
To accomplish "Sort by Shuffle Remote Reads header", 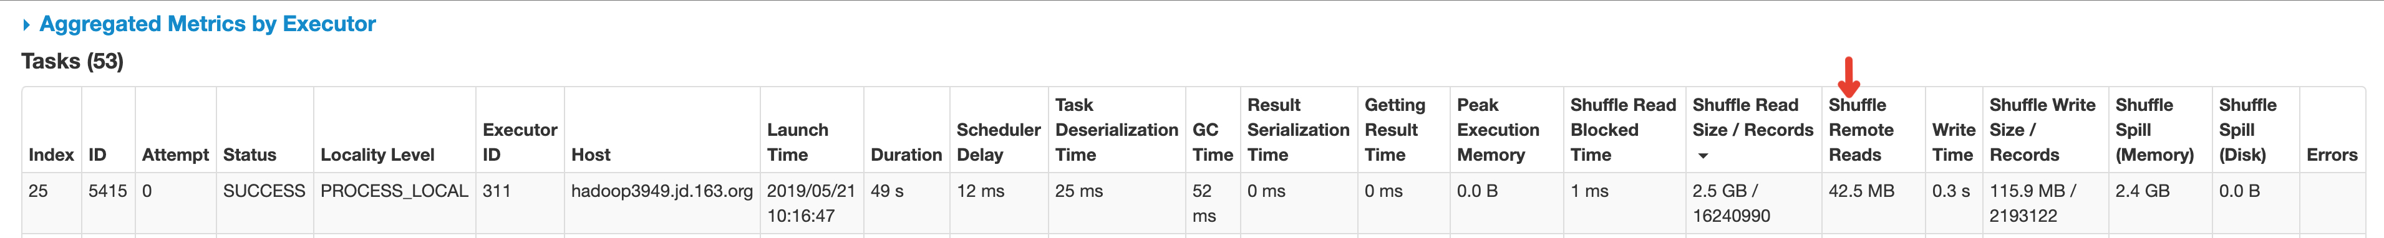I will pyautogui.click(x=1861, y=130).
